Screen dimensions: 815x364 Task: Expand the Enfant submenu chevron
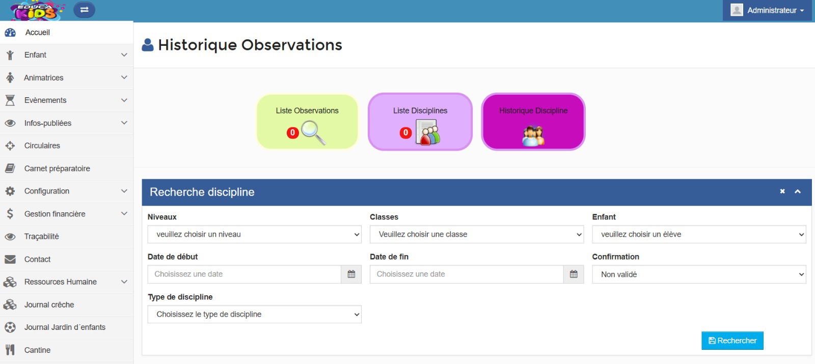(x=124, y=54)
